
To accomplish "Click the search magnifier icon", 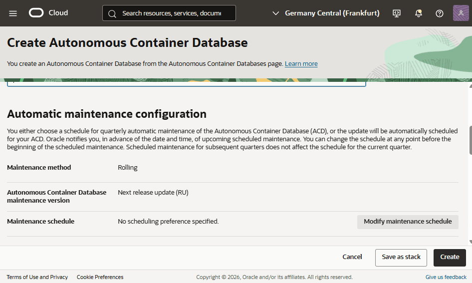I will pyautogui.click(x=112, y=13).
